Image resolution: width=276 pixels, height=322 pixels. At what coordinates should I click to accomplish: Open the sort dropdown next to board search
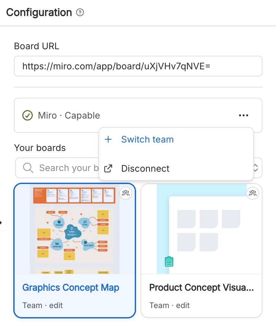point(256,168)
